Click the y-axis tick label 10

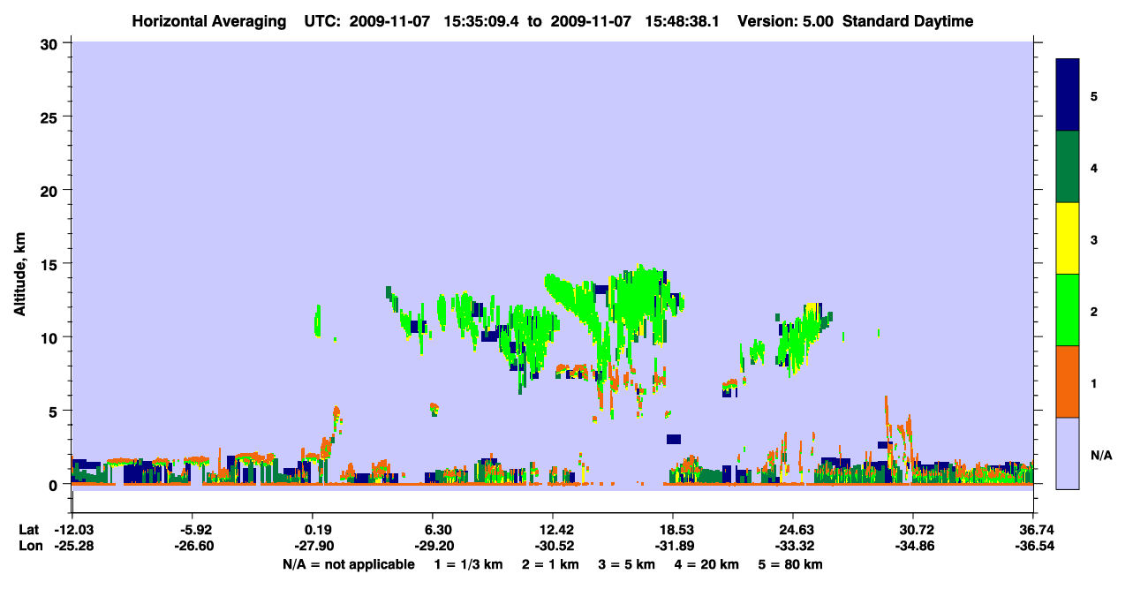pyautogui.click(x=51, y=337)
